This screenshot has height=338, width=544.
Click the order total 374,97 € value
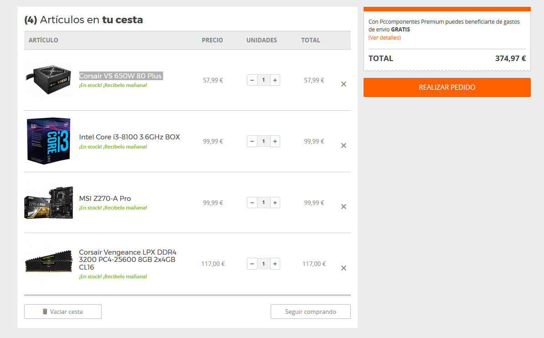(510, 58)
